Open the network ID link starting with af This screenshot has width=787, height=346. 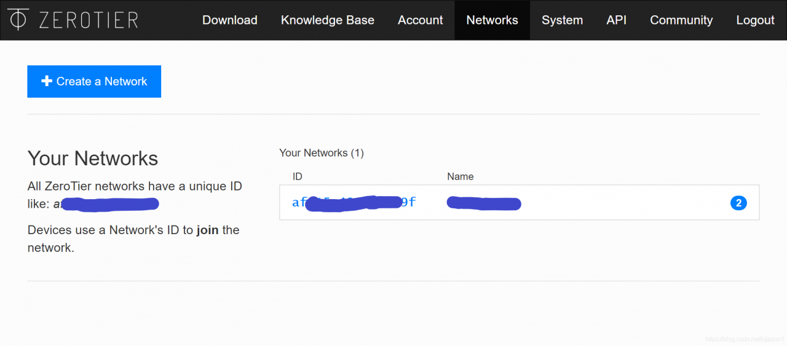354,202
